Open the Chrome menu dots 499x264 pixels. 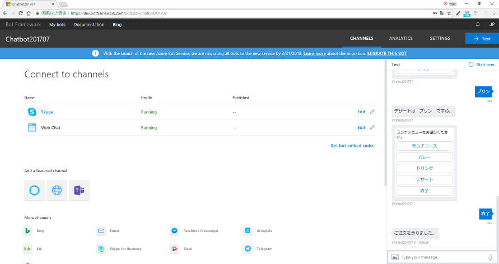pos(494,13)
